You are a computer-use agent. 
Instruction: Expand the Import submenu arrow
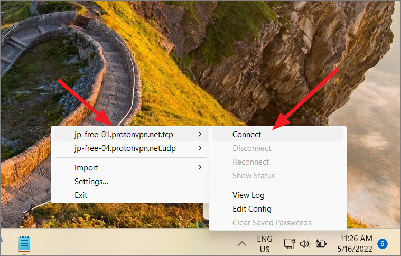(x=200, y=167)
